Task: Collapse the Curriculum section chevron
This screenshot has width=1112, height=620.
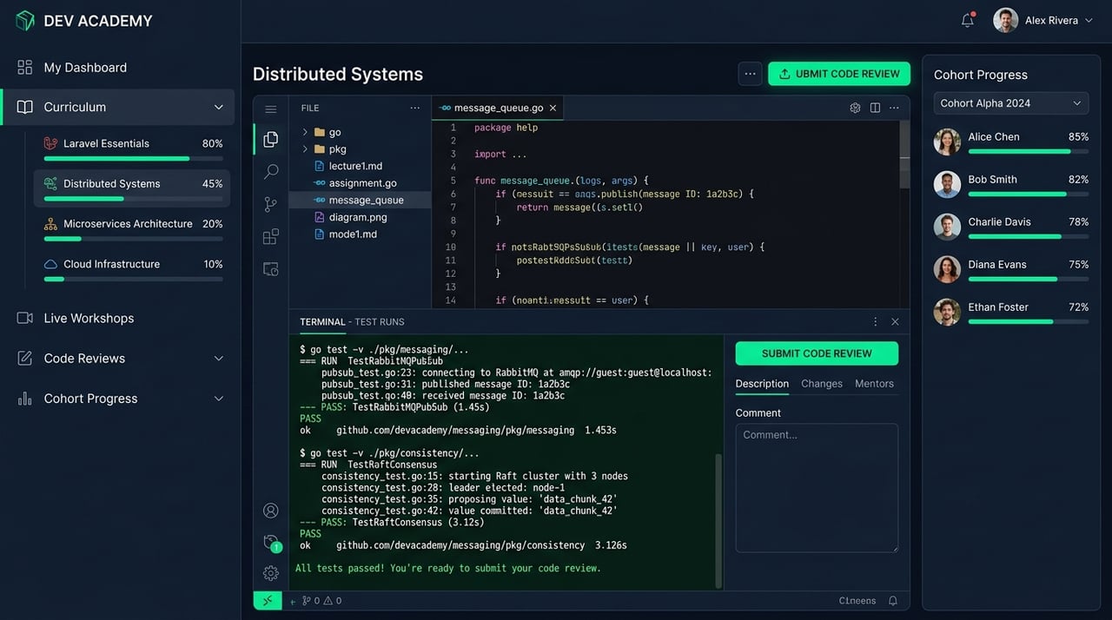Action: [x=218, y=107]
